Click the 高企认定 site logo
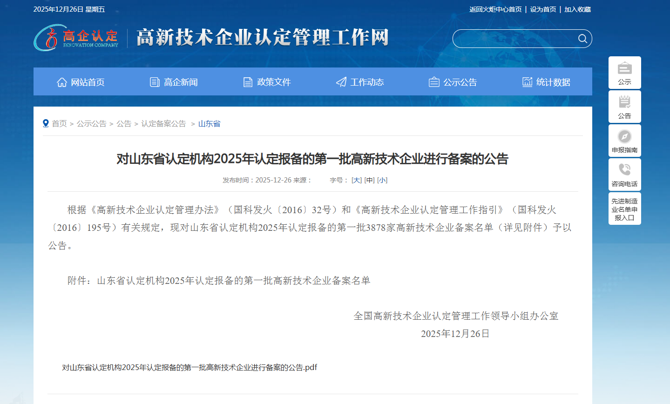The width and height of the screenshot is (670, 404). tap(75, 38)
